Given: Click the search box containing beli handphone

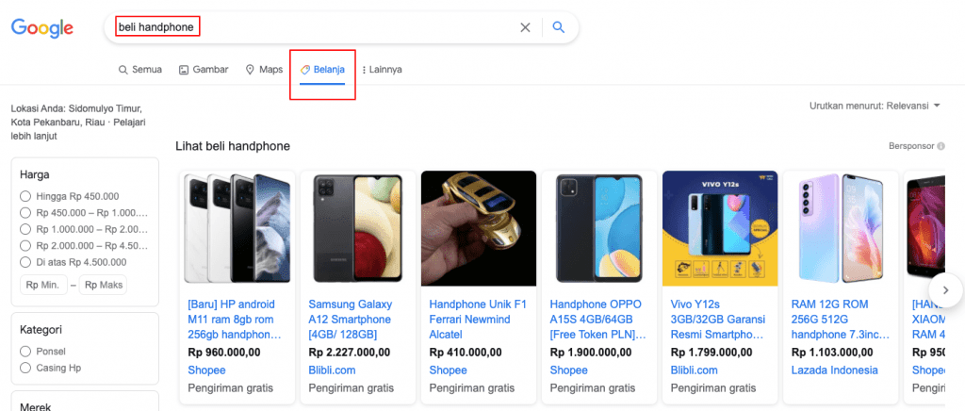Looking at the screenshot, I should click(x=311, y=27).
